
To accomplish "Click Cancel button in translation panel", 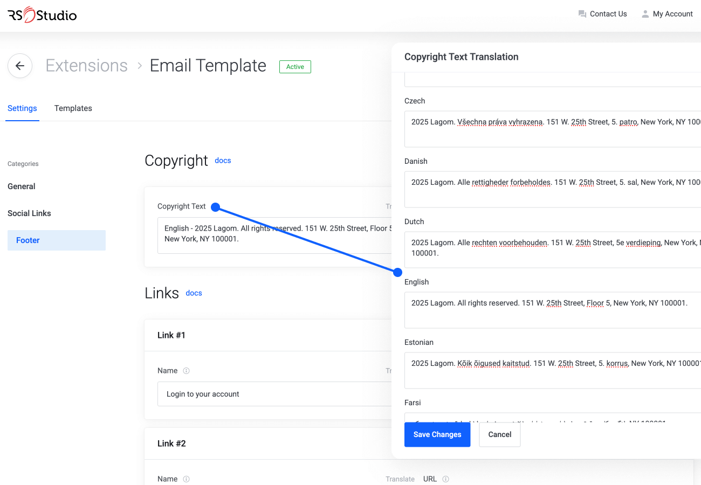I will 500,434.
